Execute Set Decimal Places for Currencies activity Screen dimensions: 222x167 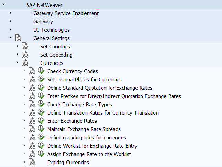point(41,79)
